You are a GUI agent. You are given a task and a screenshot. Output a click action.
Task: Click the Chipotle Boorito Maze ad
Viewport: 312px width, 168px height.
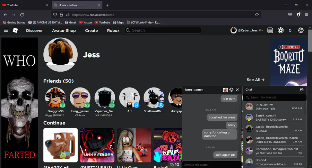[x=288, y=62]
